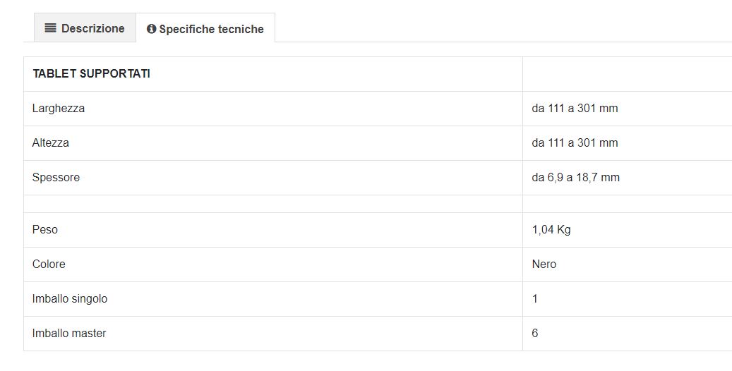
Task: Click the Imballo master label
Action: click(69, 333)
